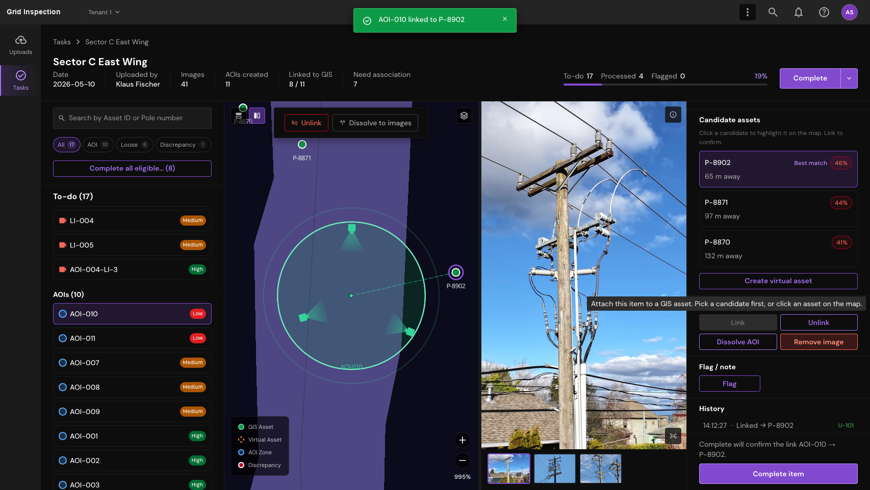Click Dissolve to images on the map toolbar

(x=375, y=123)
